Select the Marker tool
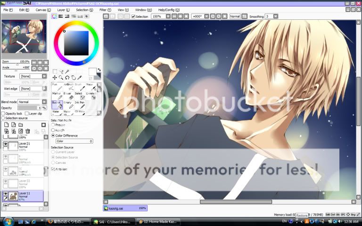 tap(57, 96)
